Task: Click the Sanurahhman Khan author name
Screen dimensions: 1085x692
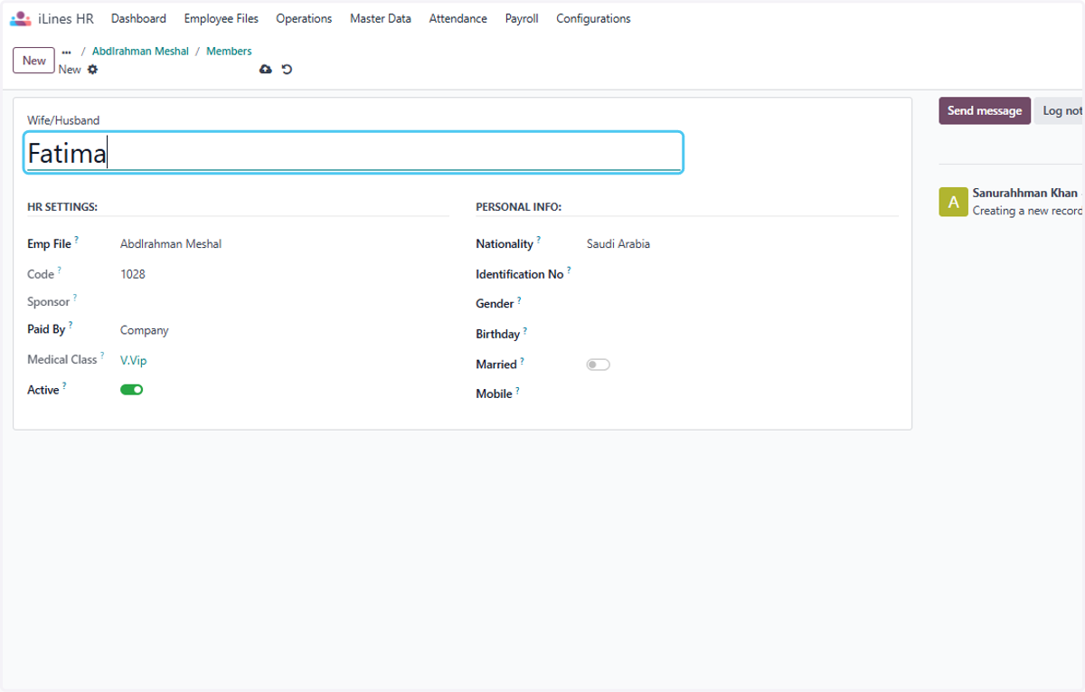Action: tap(1025, 193)
